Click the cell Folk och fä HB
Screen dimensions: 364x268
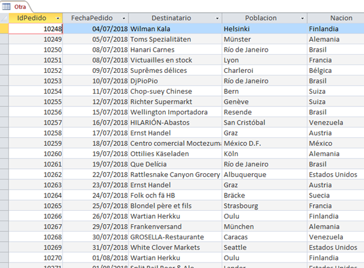[175, 196]
